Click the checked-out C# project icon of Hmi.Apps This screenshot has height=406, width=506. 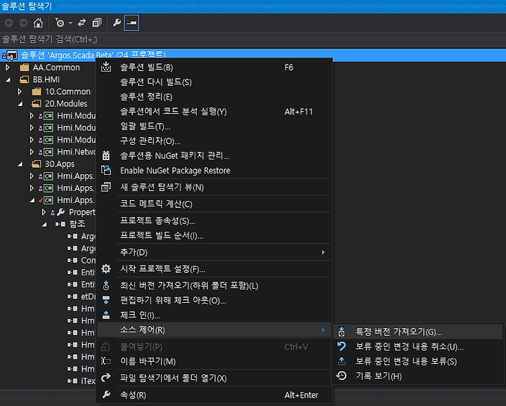click(48, 200)
